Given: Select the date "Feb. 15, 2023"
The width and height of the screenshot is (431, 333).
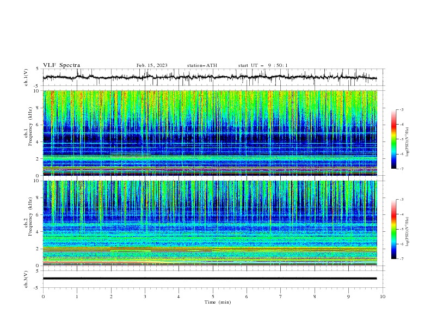Looking at the screenshot, I should click(x=152, y=65).
